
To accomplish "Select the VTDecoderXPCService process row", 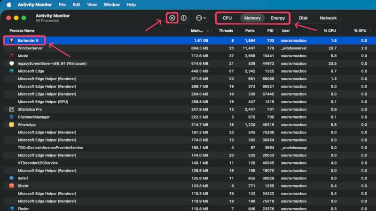I will click(x=189, y=163).
